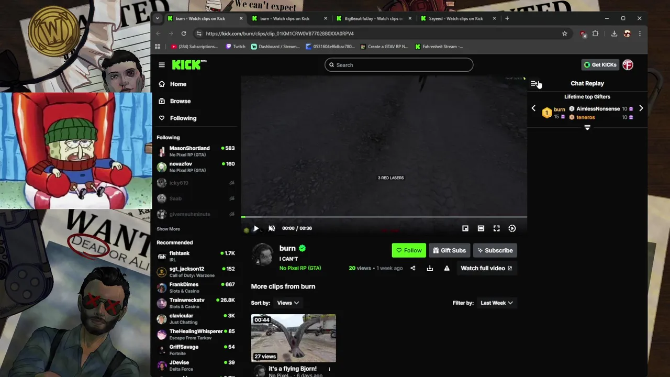Viewport: 670px width, 377px height.
Task: Click the Get KICKs button
Action: pyautogui.click(x=600, y=65)
